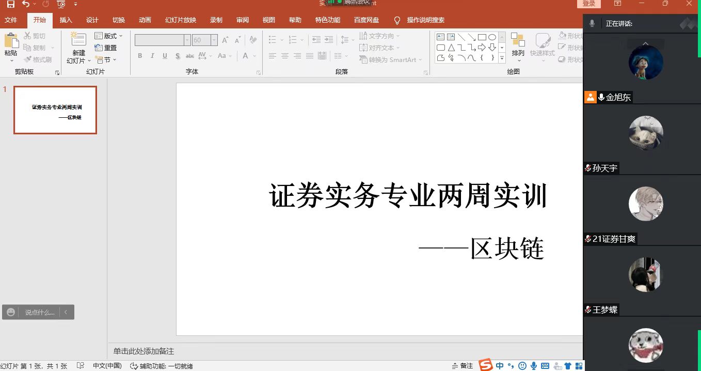Select slide 1 thumbnail in the panel
The width and height of the screenshot is (701, 371).
point(55,110)
